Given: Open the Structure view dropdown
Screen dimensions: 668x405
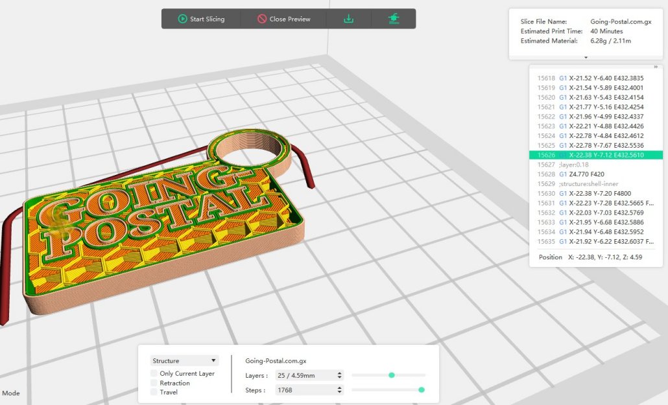Looking at the screenshot, I should pyautogui.click(x=184, y=360).
